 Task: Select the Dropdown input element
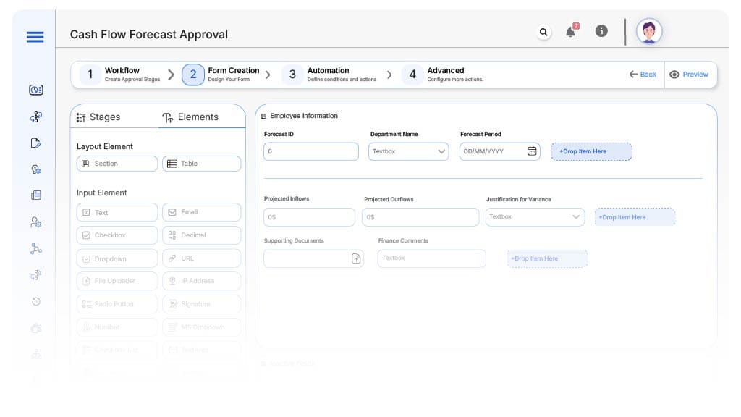pos(117,258)
